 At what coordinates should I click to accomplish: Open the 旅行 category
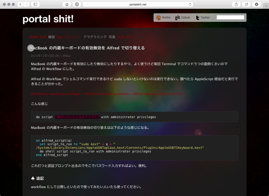pos(129,37)
